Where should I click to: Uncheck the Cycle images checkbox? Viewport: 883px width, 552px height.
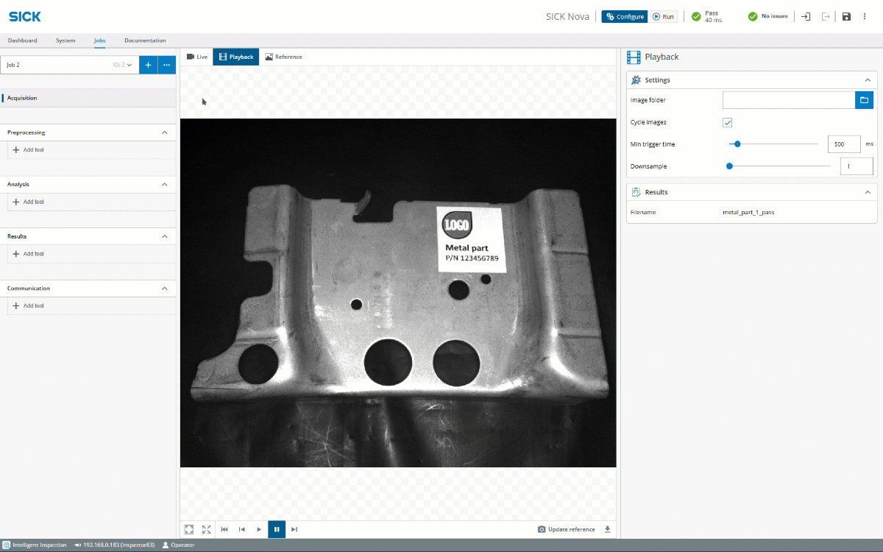pos(727,122)
